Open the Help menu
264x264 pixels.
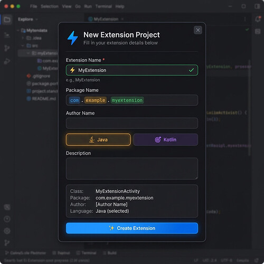(x=120, y=6)
